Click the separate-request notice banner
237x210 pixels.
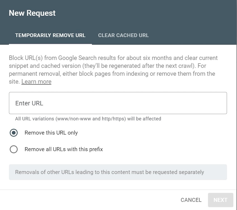point(118,172)
